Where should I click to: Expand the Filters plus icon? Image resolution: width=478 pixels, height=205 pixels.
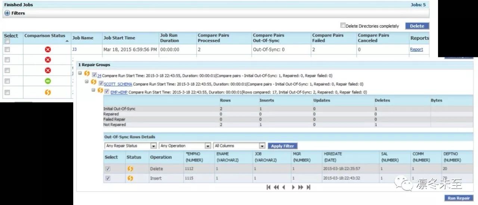[x=7, y=13]
